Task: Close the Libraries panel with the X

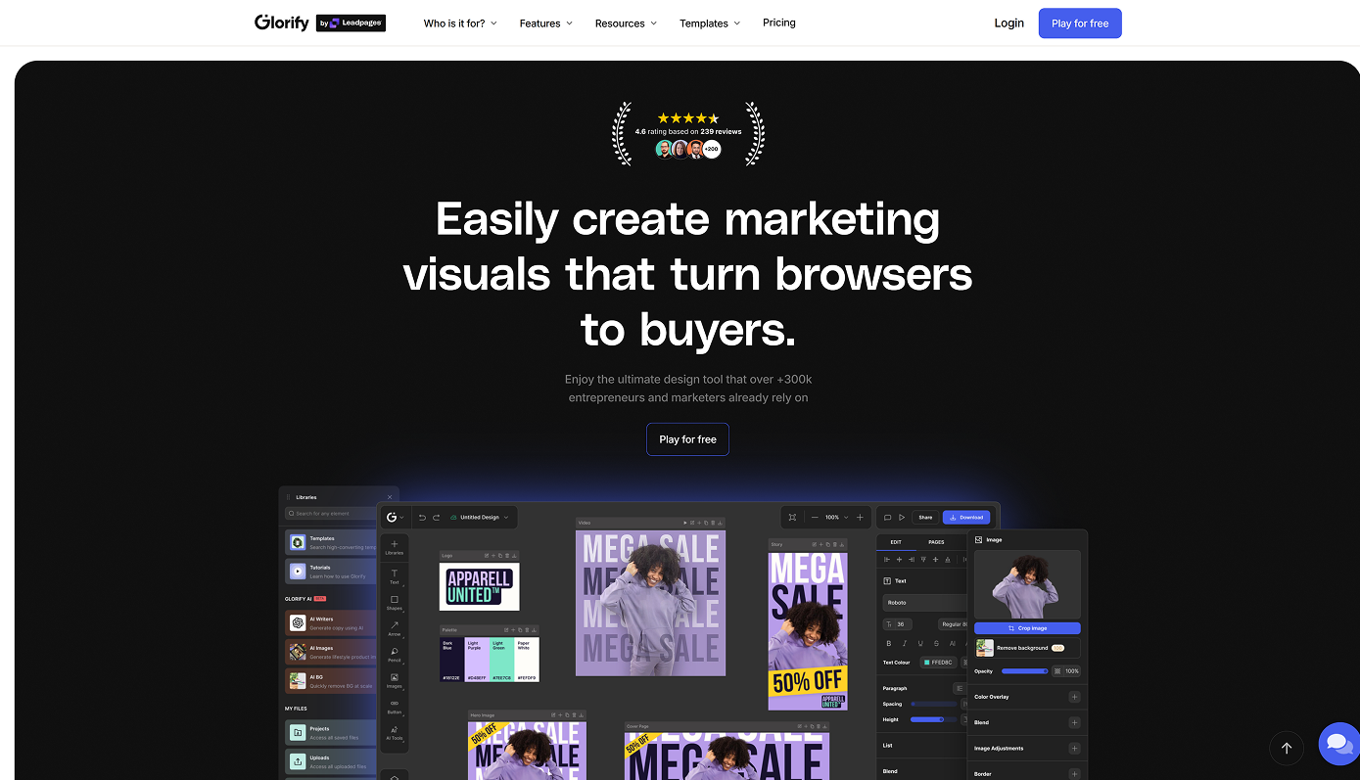Action: (390, 497)
